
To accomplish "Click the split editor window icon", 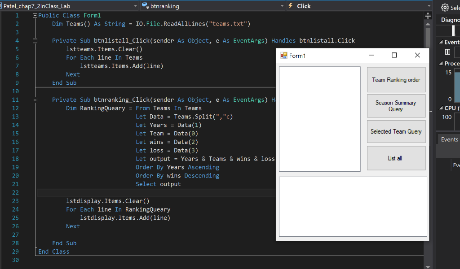I will point(428,15).
